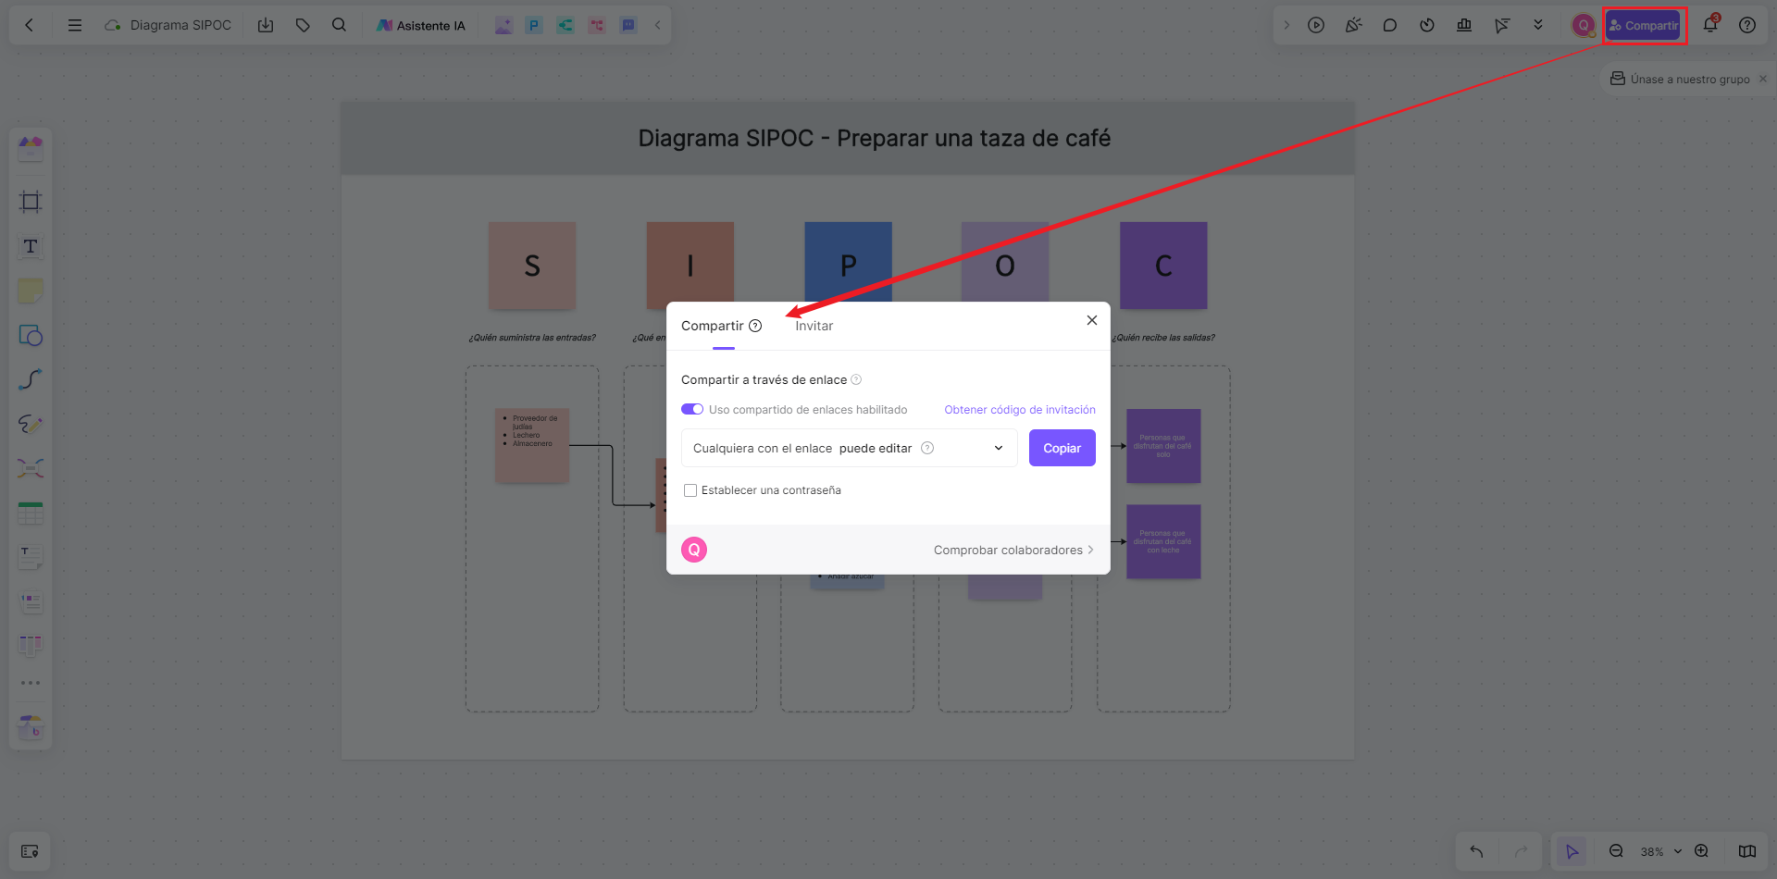
Task: Click the Copiar button
Action: click(1062, 448)
